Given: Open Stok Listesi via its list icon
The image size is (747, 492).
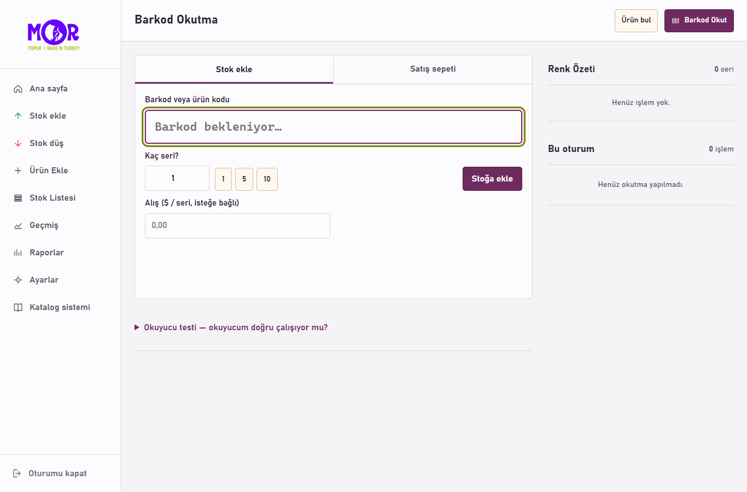Looking at the screenshot, I should coord(18,198).
